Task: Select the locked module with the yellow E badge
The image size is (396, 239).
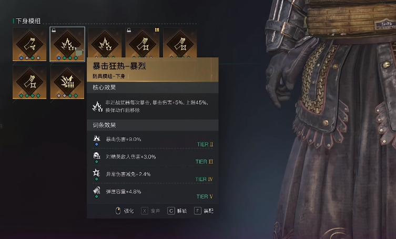Action: pyautogui.click(x=143, y=43)
